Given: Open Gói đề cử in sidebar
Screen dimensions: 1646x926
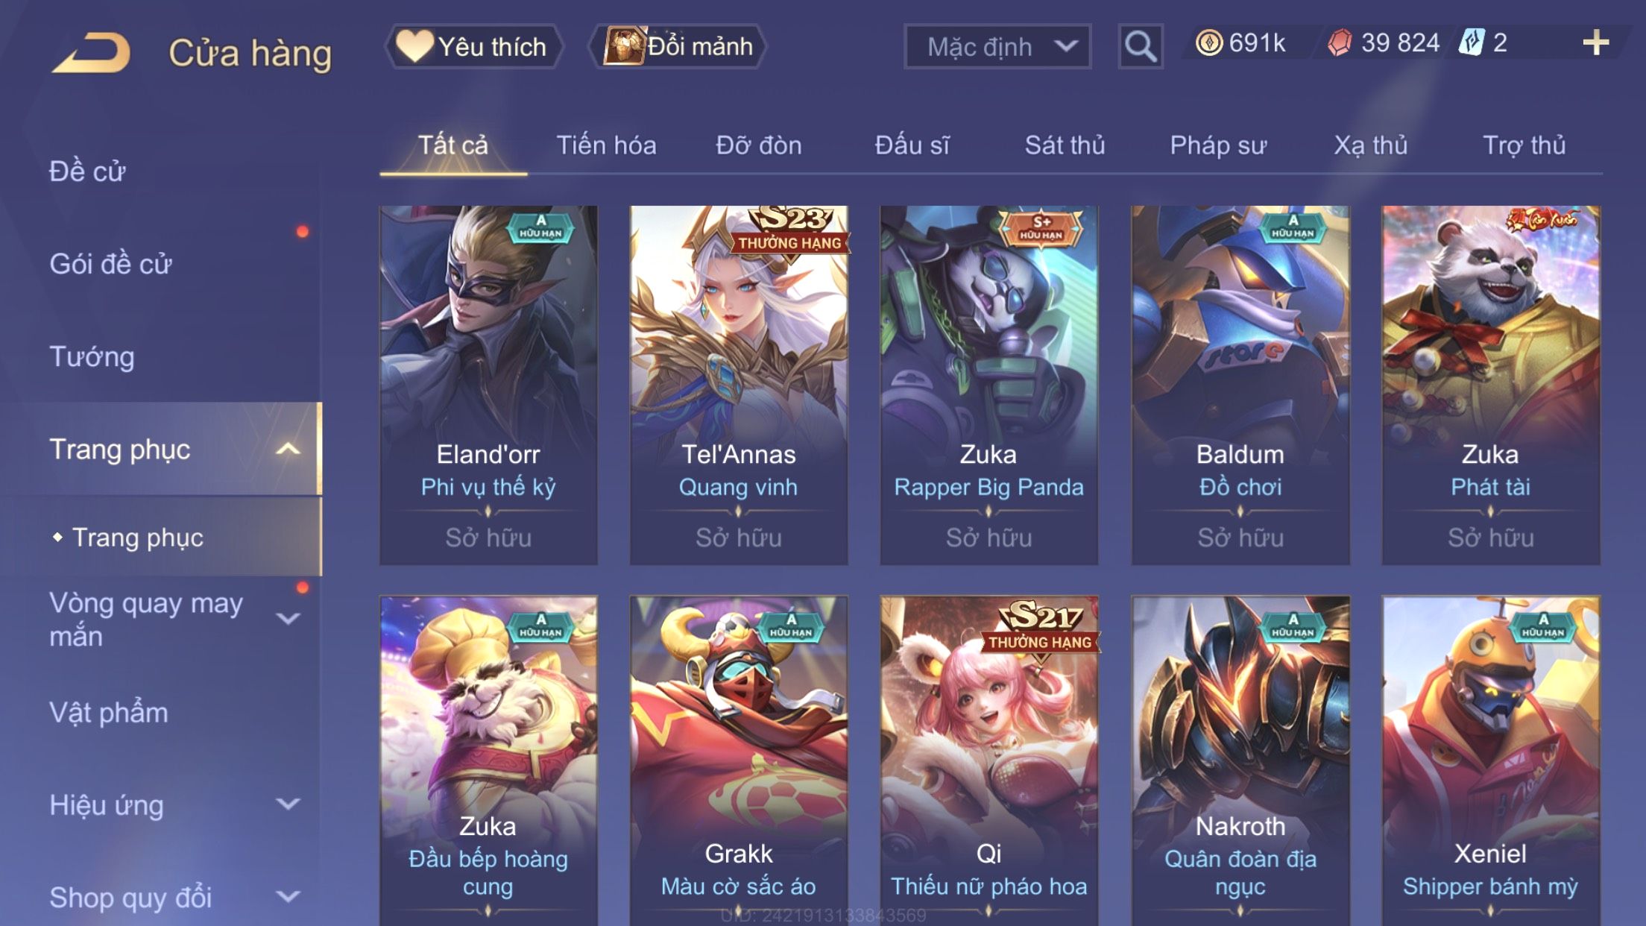Looking at the screenshot, I should [x=110, y=264].
